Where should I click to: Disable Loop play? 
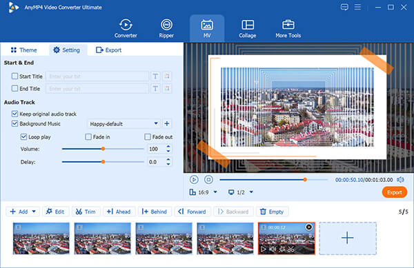[x=23, y=137]
